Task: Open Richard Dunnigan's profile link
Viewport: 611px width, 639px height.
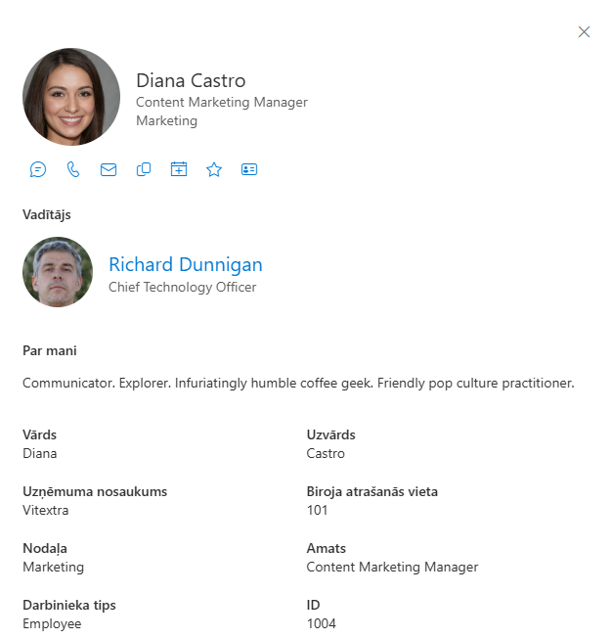Action: coord(186,264)
